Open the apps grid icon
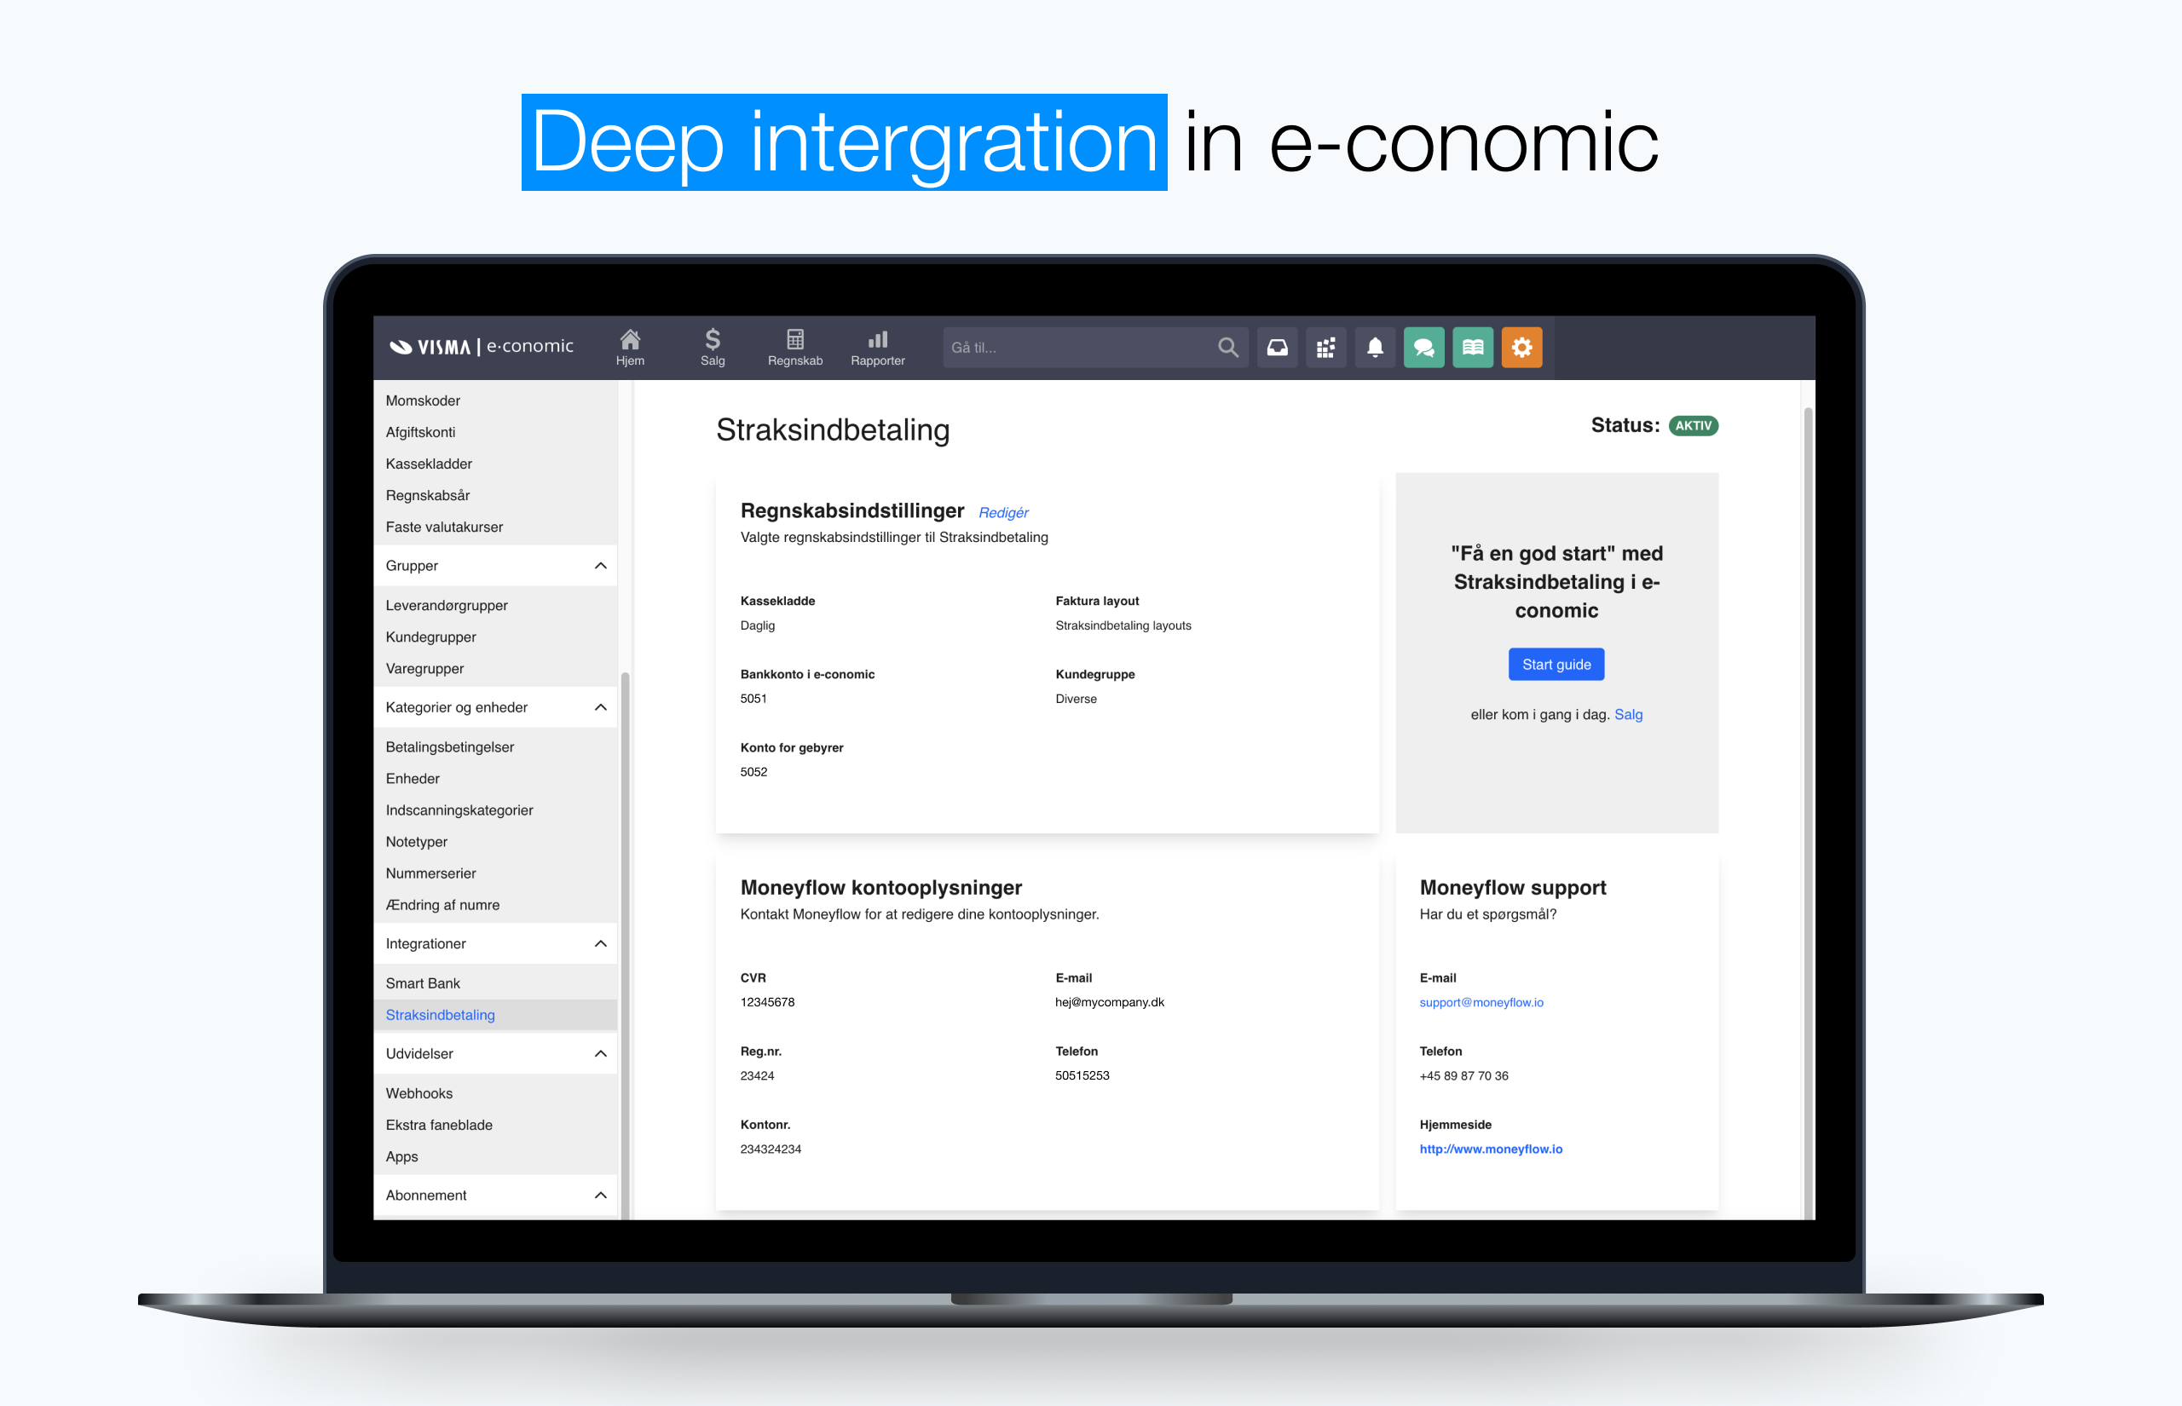Image resolution: width=2182 pixels, height=1406 pixels. [x=1325, y=347]
